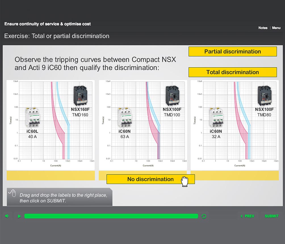285x244 pixels.
Task: Replay the slide animation
Action: (x=204, y=216)
